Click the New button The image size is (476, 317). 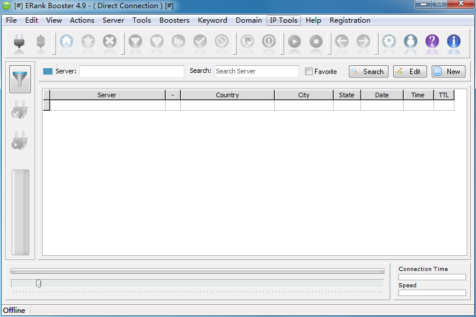point(448,72)
